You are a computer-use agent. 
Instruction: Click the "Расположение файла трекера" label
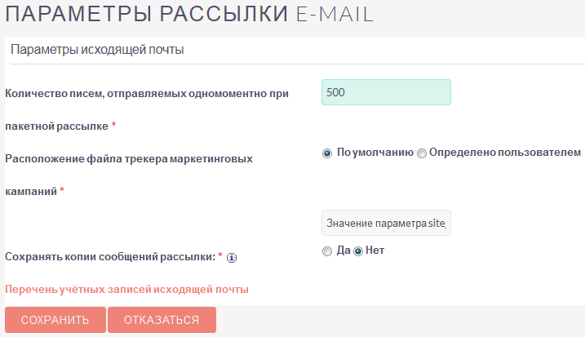pos(128,158)
